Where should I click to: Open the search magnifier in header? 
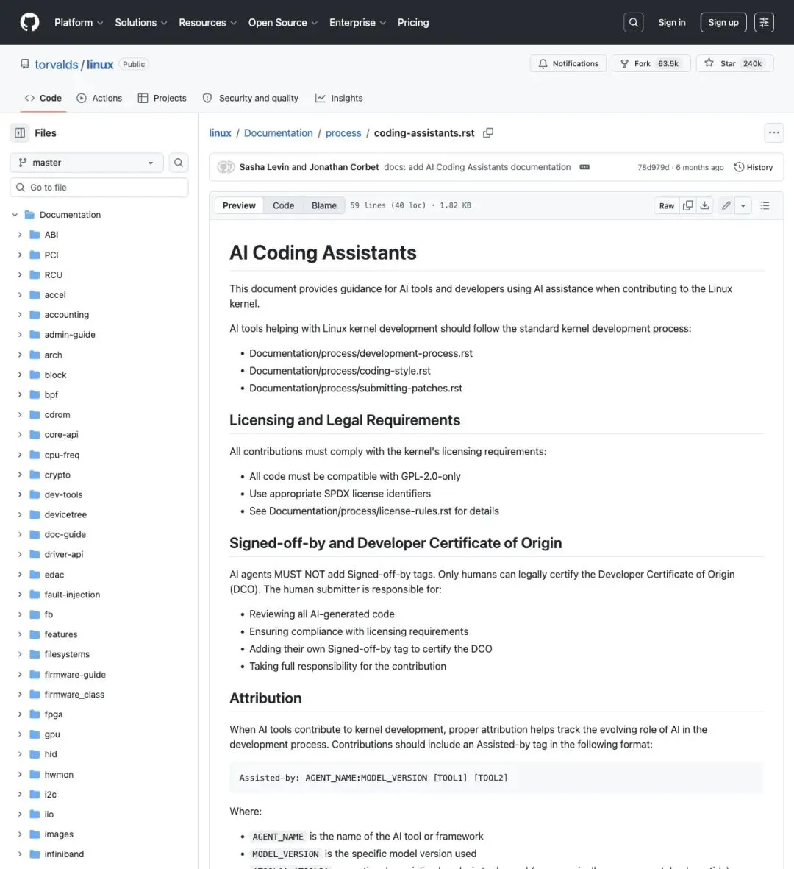[634, 22]
